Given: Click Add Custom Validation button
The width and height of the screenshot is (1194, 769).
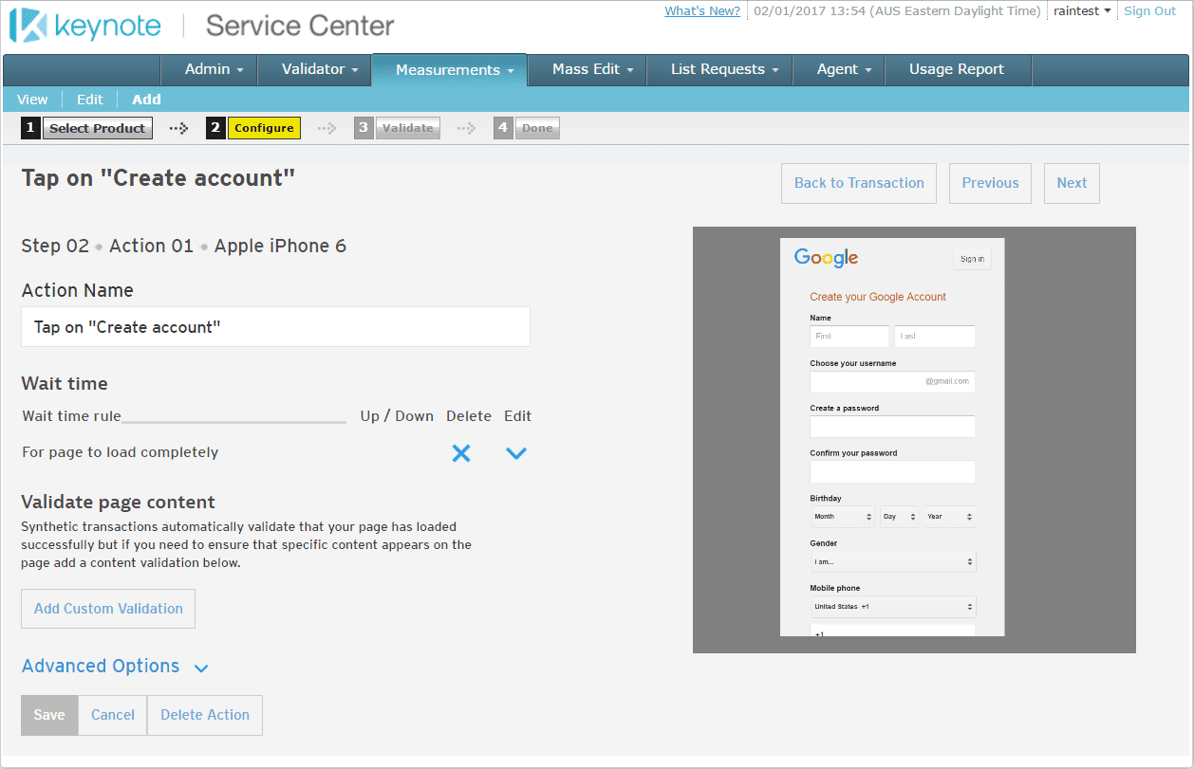Looking at the screenshot, I should click(108, 609).
